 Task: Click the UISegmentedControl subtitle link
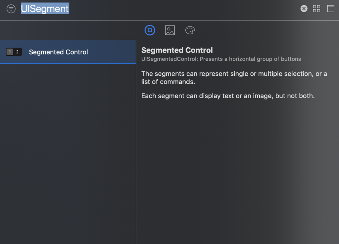[221, 59]
